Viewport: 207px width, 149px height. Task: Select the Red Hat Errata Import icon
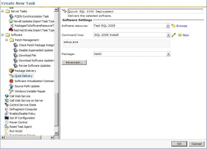[x=11, y=30]
